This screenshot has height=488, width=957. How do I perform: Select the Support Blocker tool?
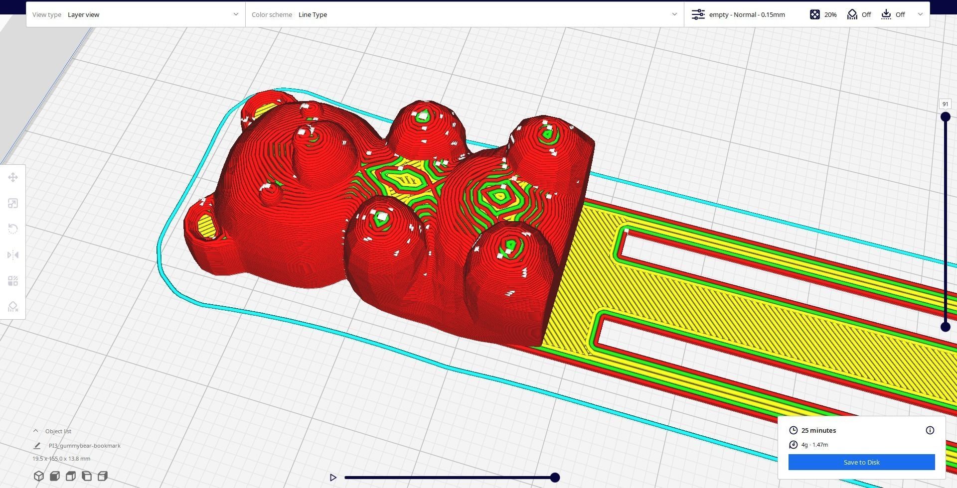coord(13,307)
